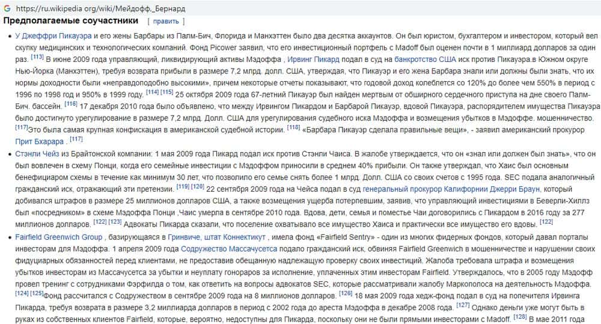The image size is (601, 324).
Task: Click footnote reference [123]
Action: coord(115,222)
